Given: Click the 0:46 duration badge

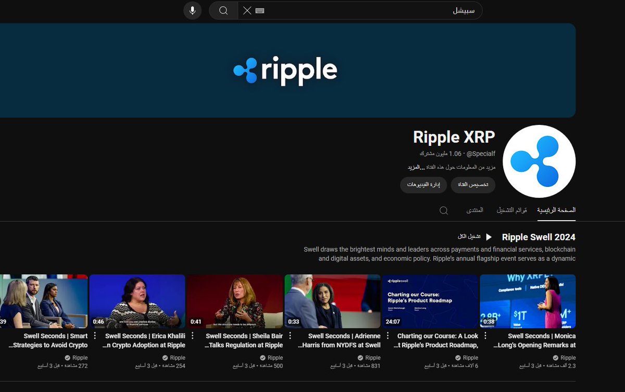Looking at the screenshot, I should [98, 322].
